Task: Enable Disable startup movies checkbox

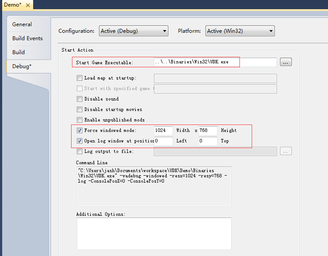Action: click(79, 110)
